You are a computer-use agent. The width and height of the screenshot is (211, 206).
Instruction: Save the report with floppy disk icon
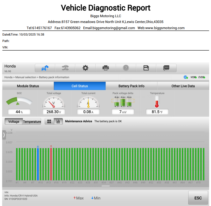click(146, 68)
